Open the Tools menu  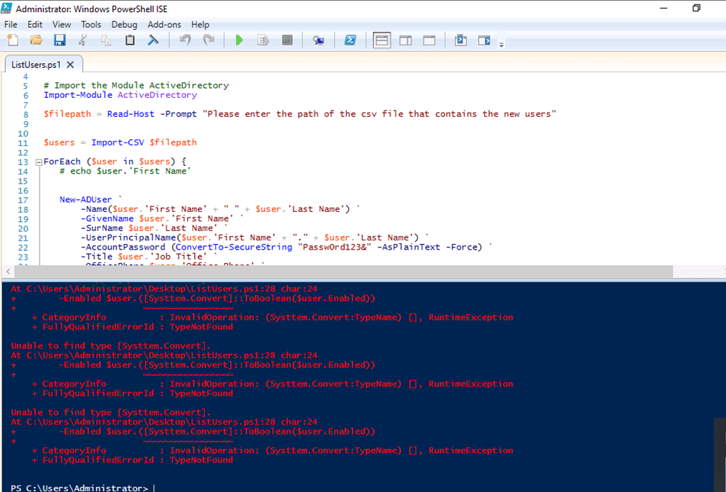click(x=91, y=24)
